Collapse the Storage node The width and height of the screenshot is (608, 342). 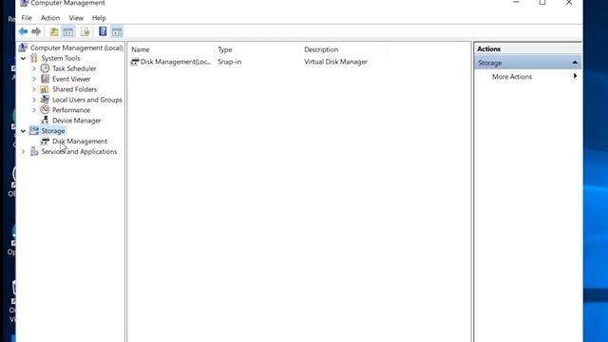click(23, 131)
